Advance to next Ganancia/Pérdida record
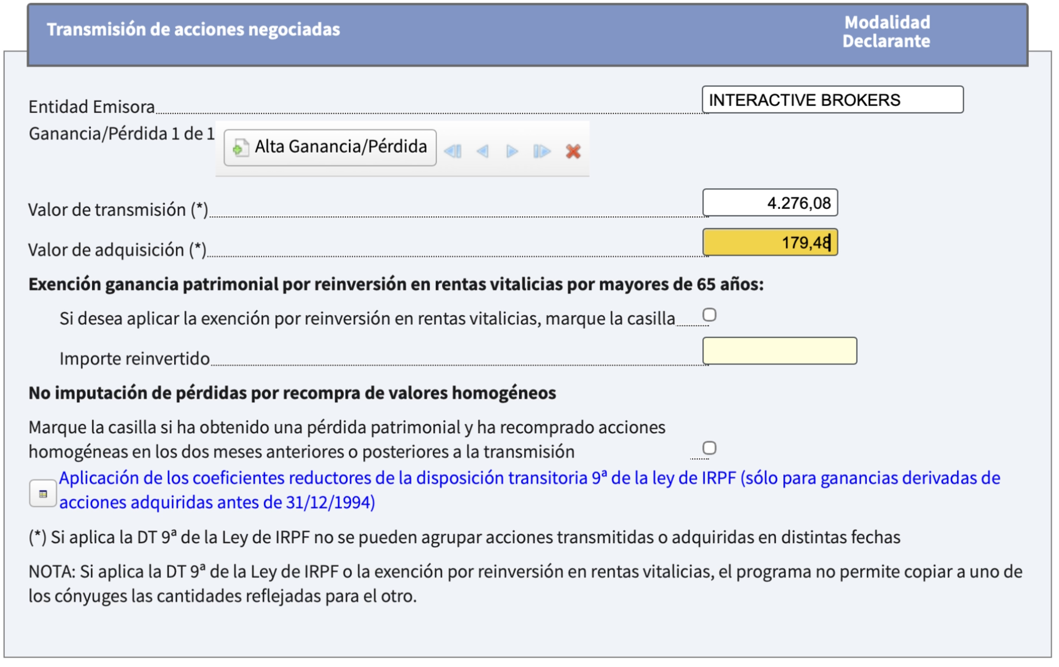 click(x=512, y=151)
